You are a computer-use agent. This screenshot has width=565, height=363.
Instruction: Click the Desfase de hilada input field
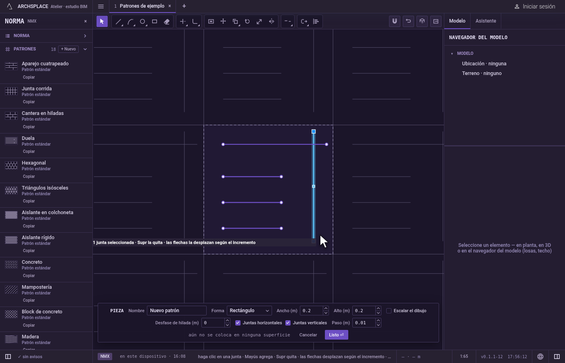point(213,323)
